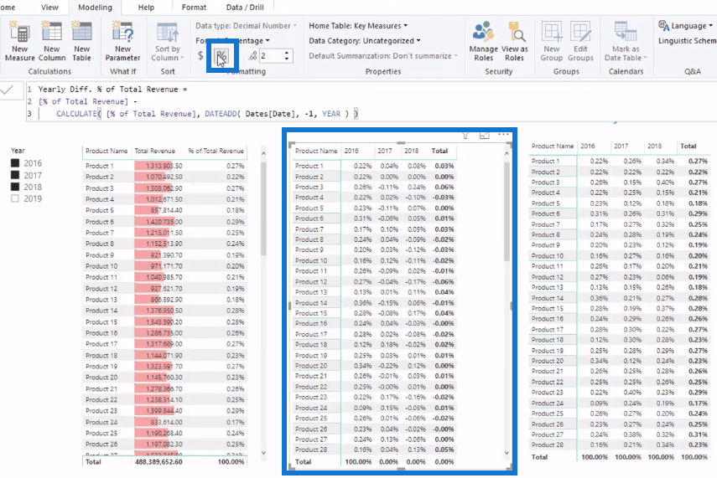The image size is (717, 478).
Task: Click 2017 column header in selected matrix
Action: [385, 151]
